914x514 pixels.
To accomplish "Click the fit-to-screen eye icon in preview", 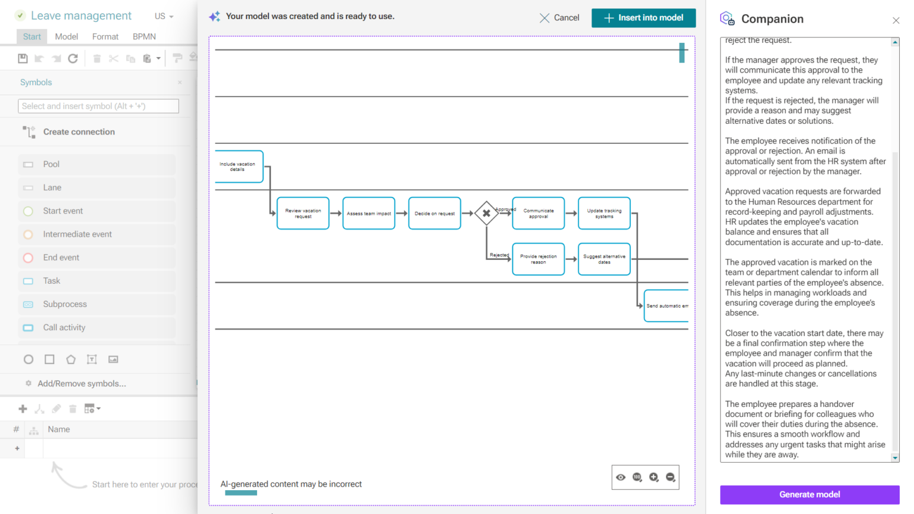I will tap(621, 477).
